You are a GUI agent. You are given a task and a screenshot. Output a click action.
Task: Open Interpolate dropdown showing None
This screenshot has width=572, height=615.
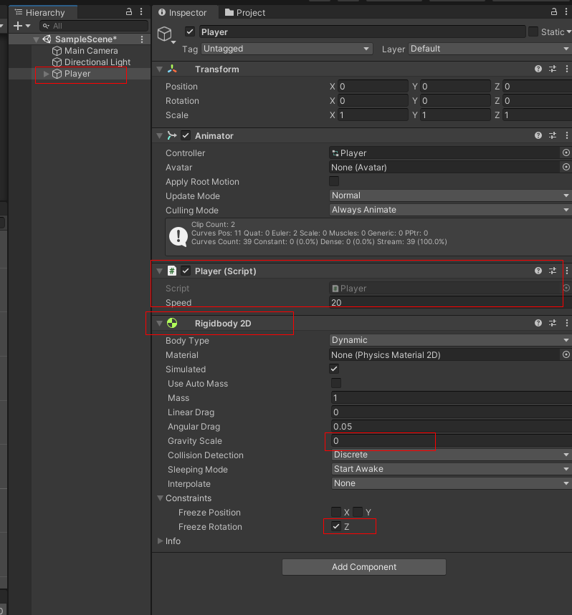click(x=452, y=483)
